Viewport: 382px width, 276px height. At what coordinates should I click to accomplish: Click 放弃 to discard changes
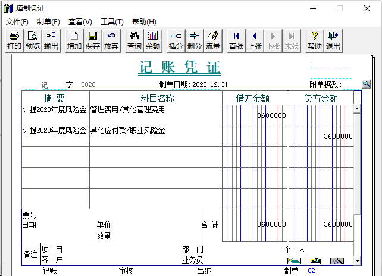coord(111,40)
